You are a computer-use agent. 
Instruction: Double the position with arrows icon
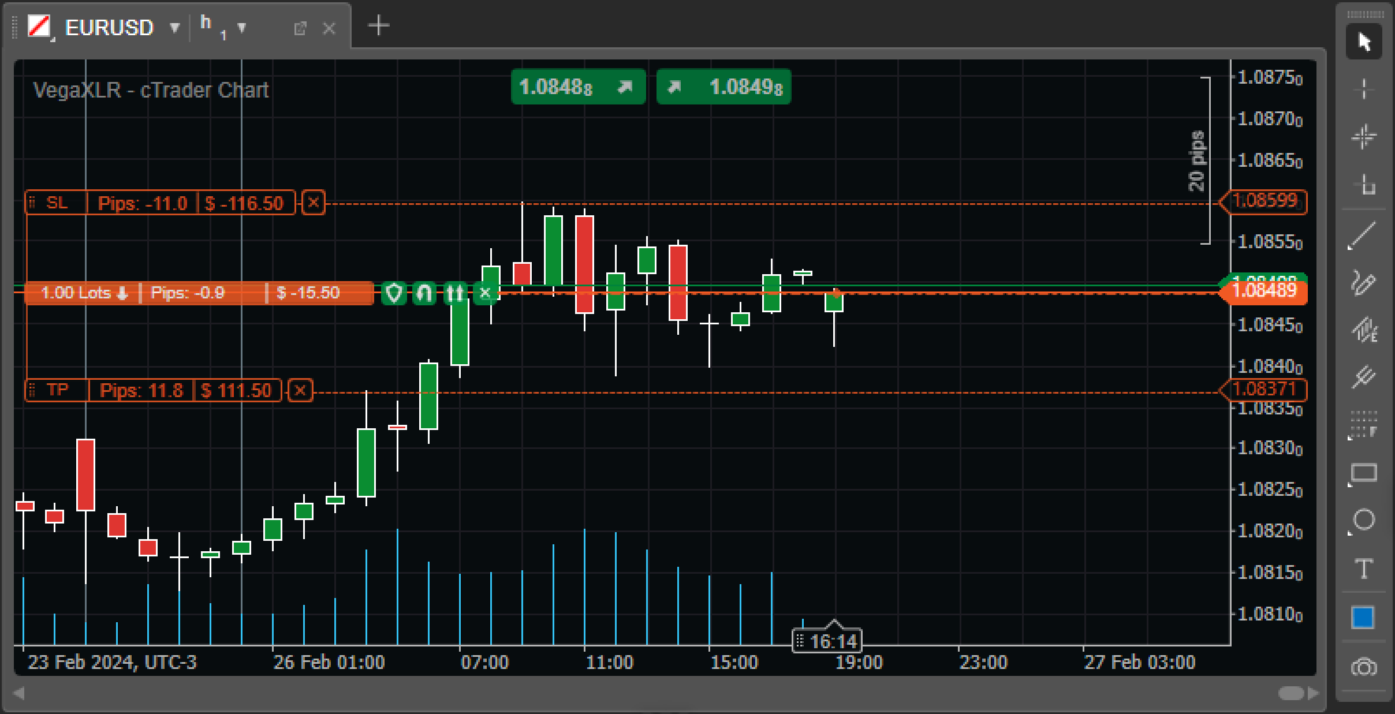tap(455, 293)
